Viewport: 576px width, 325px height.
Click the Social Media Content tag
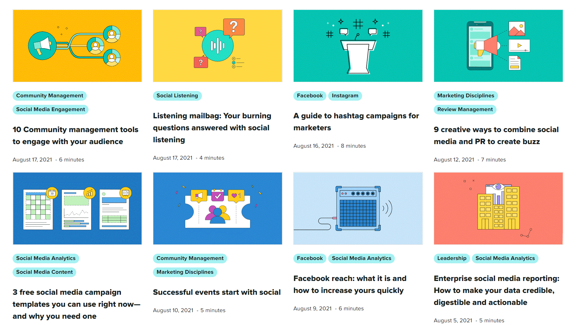pos(44,272)
